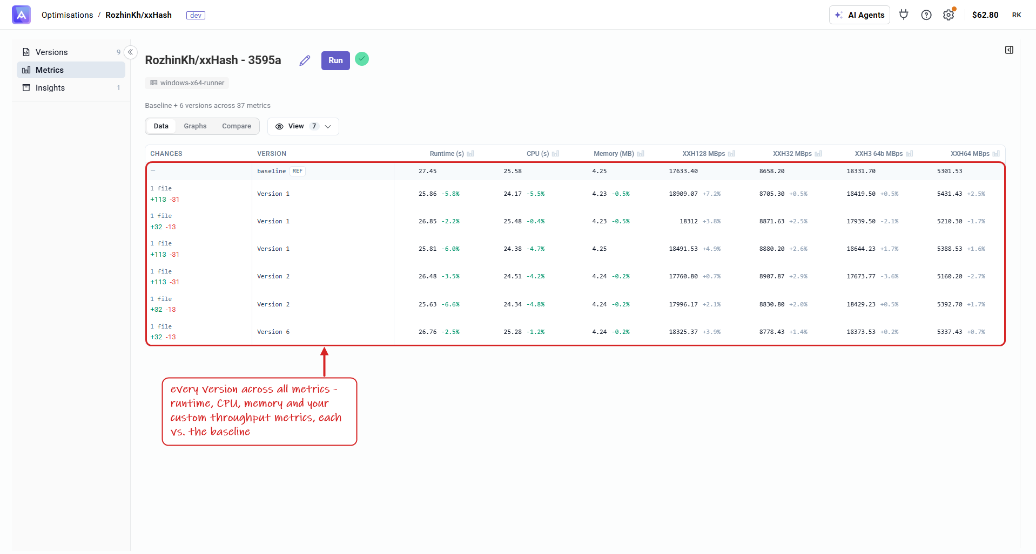Click XXH128 value 18909.07
The image size is (1036, 554).
pos(683,194)
